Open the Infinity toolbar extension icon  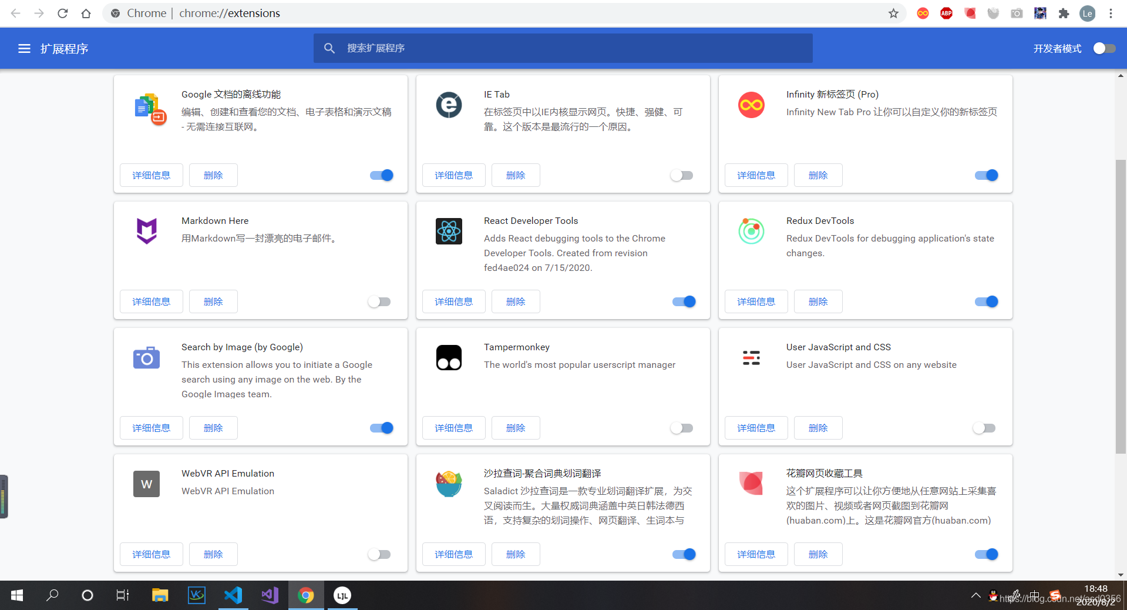point(923,14)
